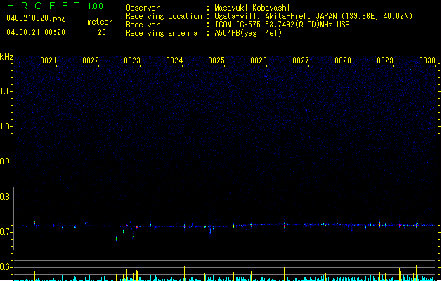Click the 0.7 kHz axis label
The image size is (442, 281).
point(6,232)
